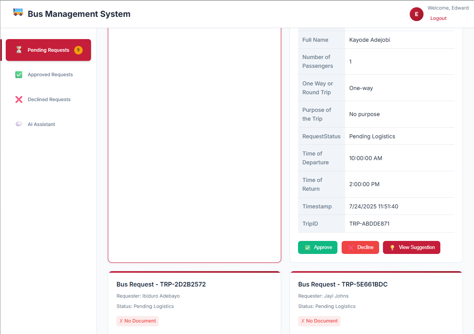The height and width of the screenshot is (334, 474).
Task: Click the Logout link
Action: tap(438, 18)
